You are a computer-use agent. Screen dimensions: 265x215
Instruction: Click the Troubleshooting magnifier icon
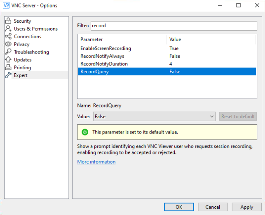coord(8,52)
